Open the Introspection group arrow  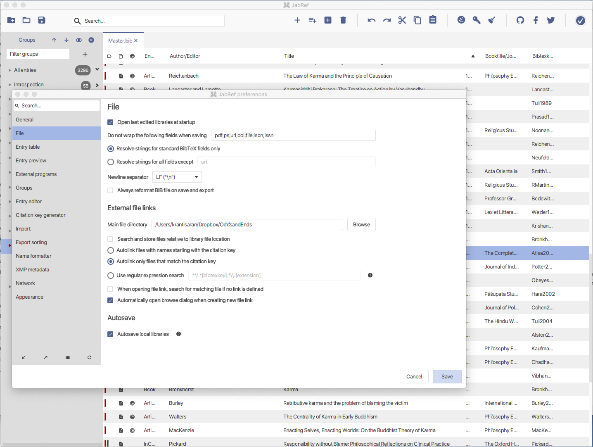tap(97, 86)
